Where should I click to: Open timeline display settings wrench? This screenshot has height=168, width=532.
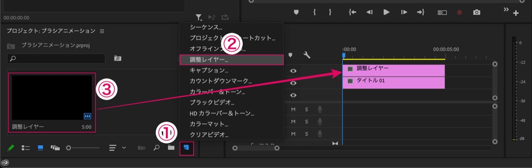click(307, 56)
